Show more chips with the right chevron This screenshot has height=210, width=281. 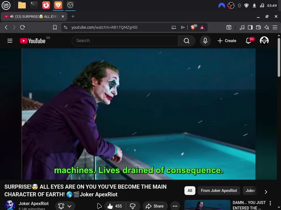(x=266, y=192)
